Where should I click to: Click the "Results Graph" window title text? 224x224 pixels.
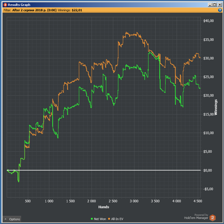point(19,5)
